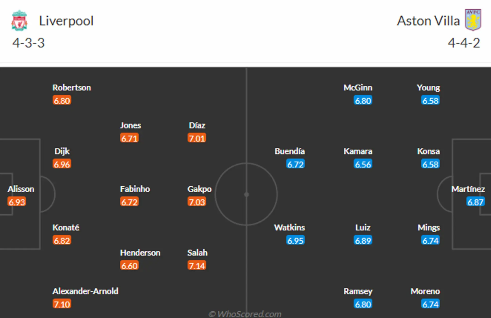491x318 pixels.
Task: Click Alisson's 6.93 rating badge
Action: click(x=17, y=202)
